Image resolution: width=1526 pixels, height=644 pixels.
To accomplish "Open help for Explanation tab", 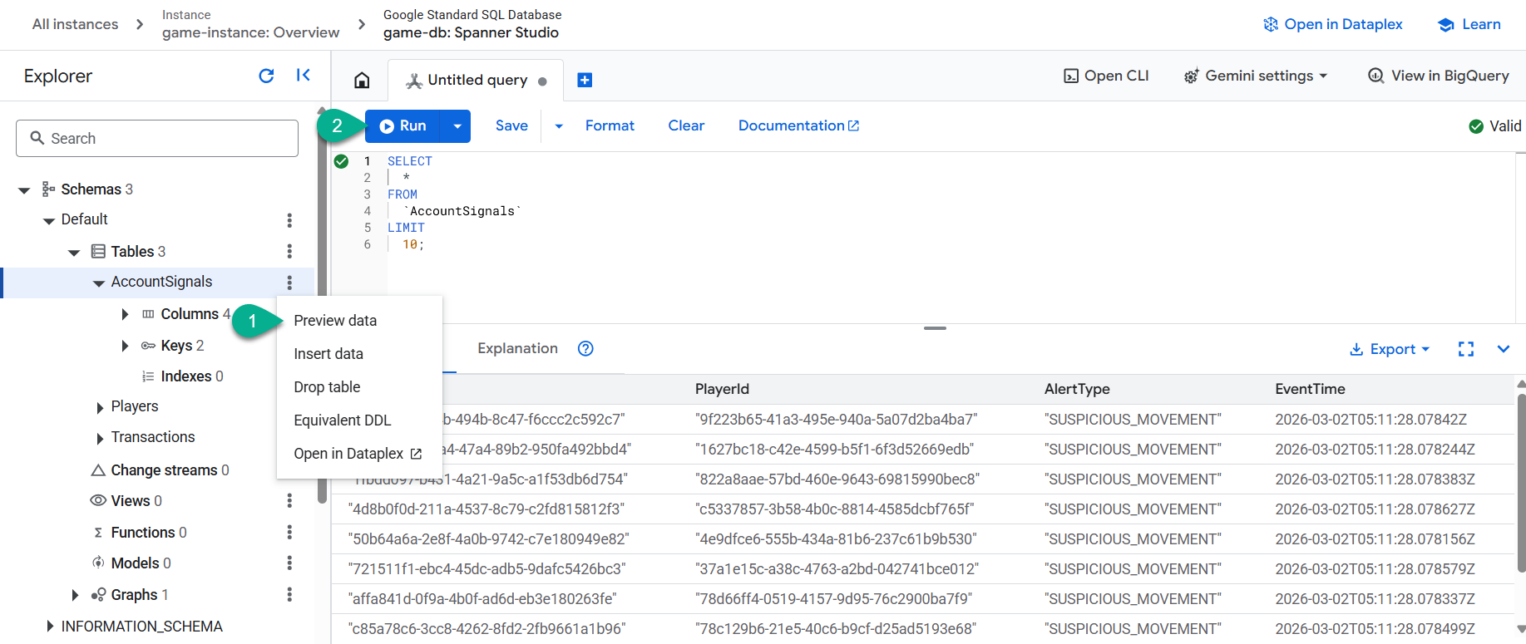I will pos(585,349).
